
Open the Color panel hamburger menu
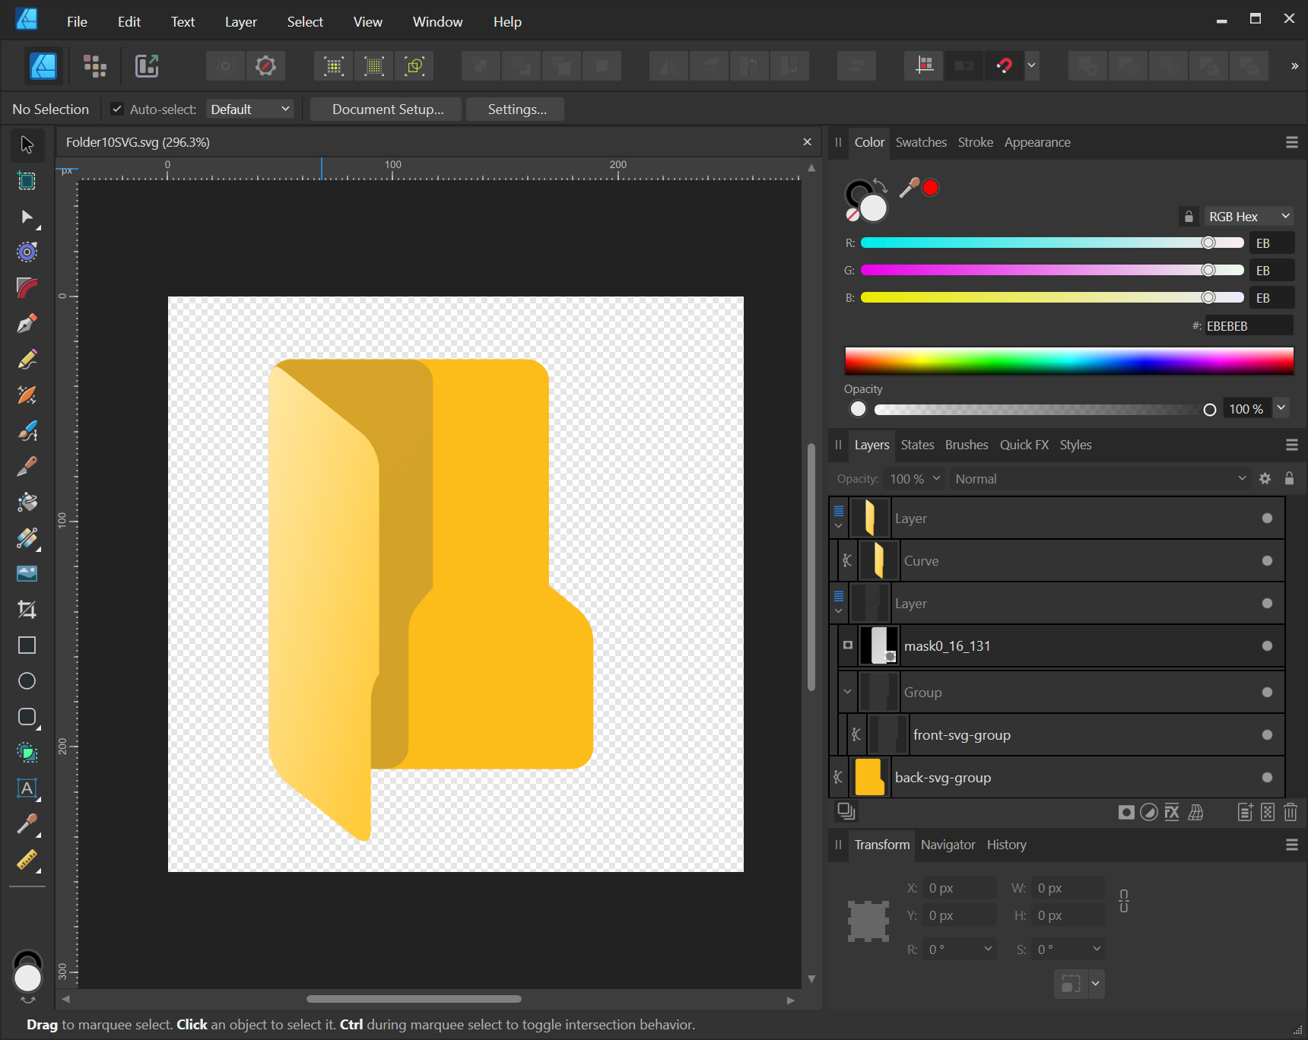point(1291,142)
